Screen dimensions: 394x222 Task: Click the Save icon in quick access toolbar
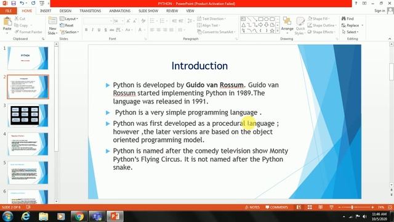click(14, 3)
